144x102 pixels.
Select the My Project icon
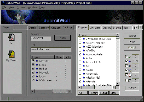coord(11,54)
